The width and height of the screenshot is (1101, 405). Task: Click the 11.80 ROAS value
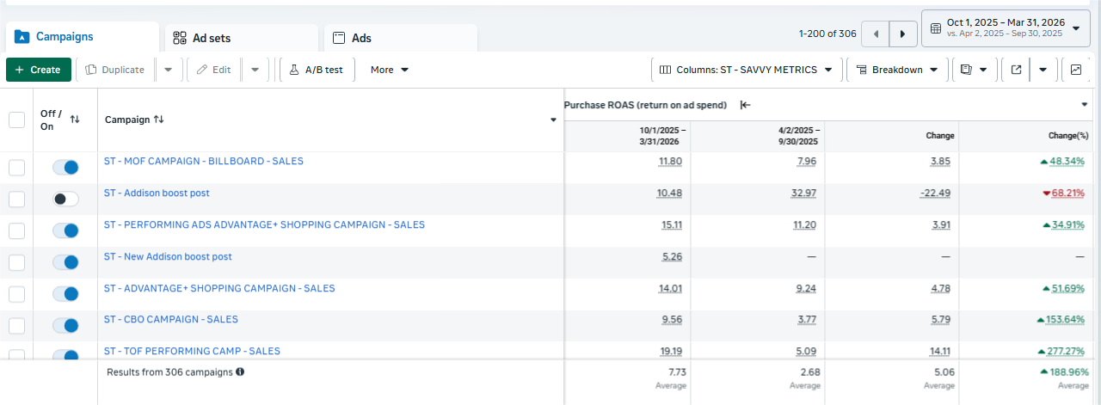tap(670, 162)
